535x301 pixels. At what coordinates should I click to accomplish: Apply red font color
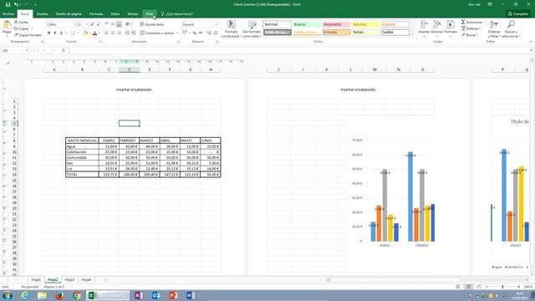tap(94, 33)
